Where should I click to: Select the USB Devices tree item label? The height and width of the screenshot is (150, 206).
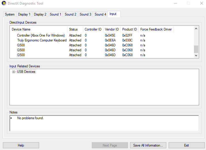click(26, 72)
